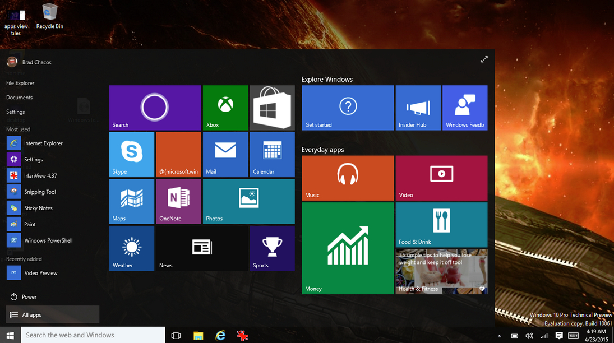This screenshot has width=614, height=343.
Task: Check battery status in tray
Action: tap(515, 336)
